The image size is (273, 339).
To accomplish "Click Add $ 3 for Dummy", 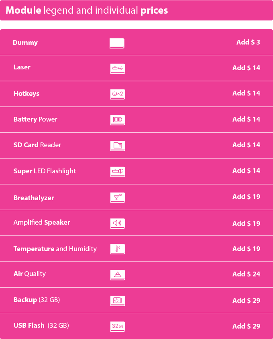I will tap(248, 42).
